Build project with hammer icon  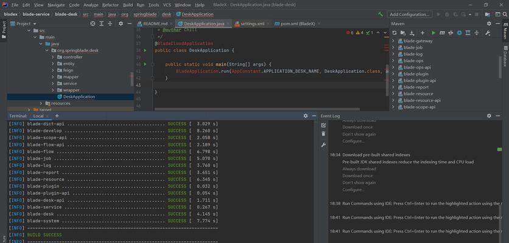[381, 14]
